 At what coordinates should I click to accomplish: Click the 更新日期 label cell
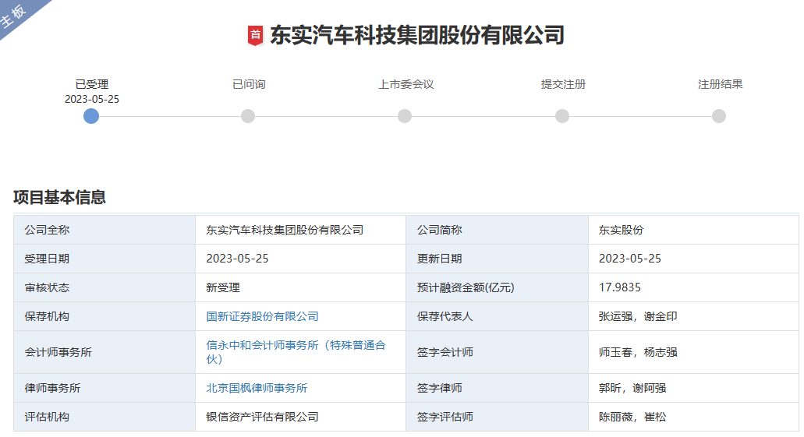498,259
